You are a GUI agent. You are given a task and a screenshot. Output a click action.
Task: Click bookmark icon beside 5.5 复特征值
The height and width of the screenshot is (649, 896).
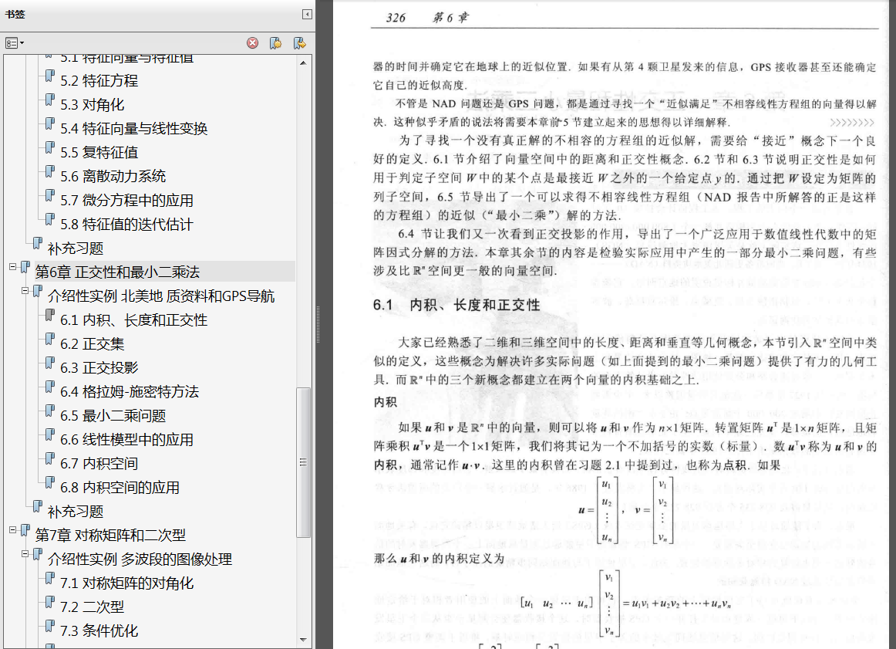pos(50,147)
